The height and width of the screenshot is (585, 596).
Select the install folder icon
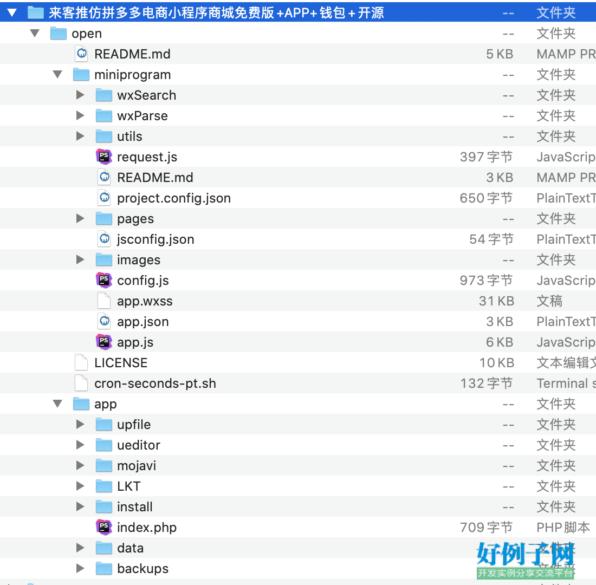(104, 506)
